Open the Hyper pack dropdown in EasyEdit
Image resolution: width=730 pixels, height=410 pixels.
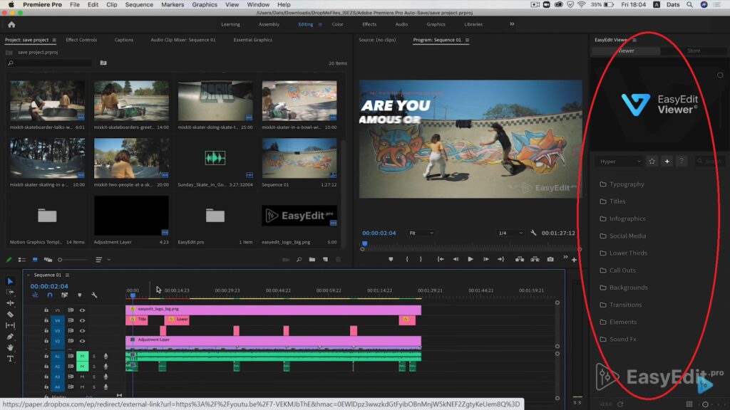pyautogui.click(x=620, y=162)
